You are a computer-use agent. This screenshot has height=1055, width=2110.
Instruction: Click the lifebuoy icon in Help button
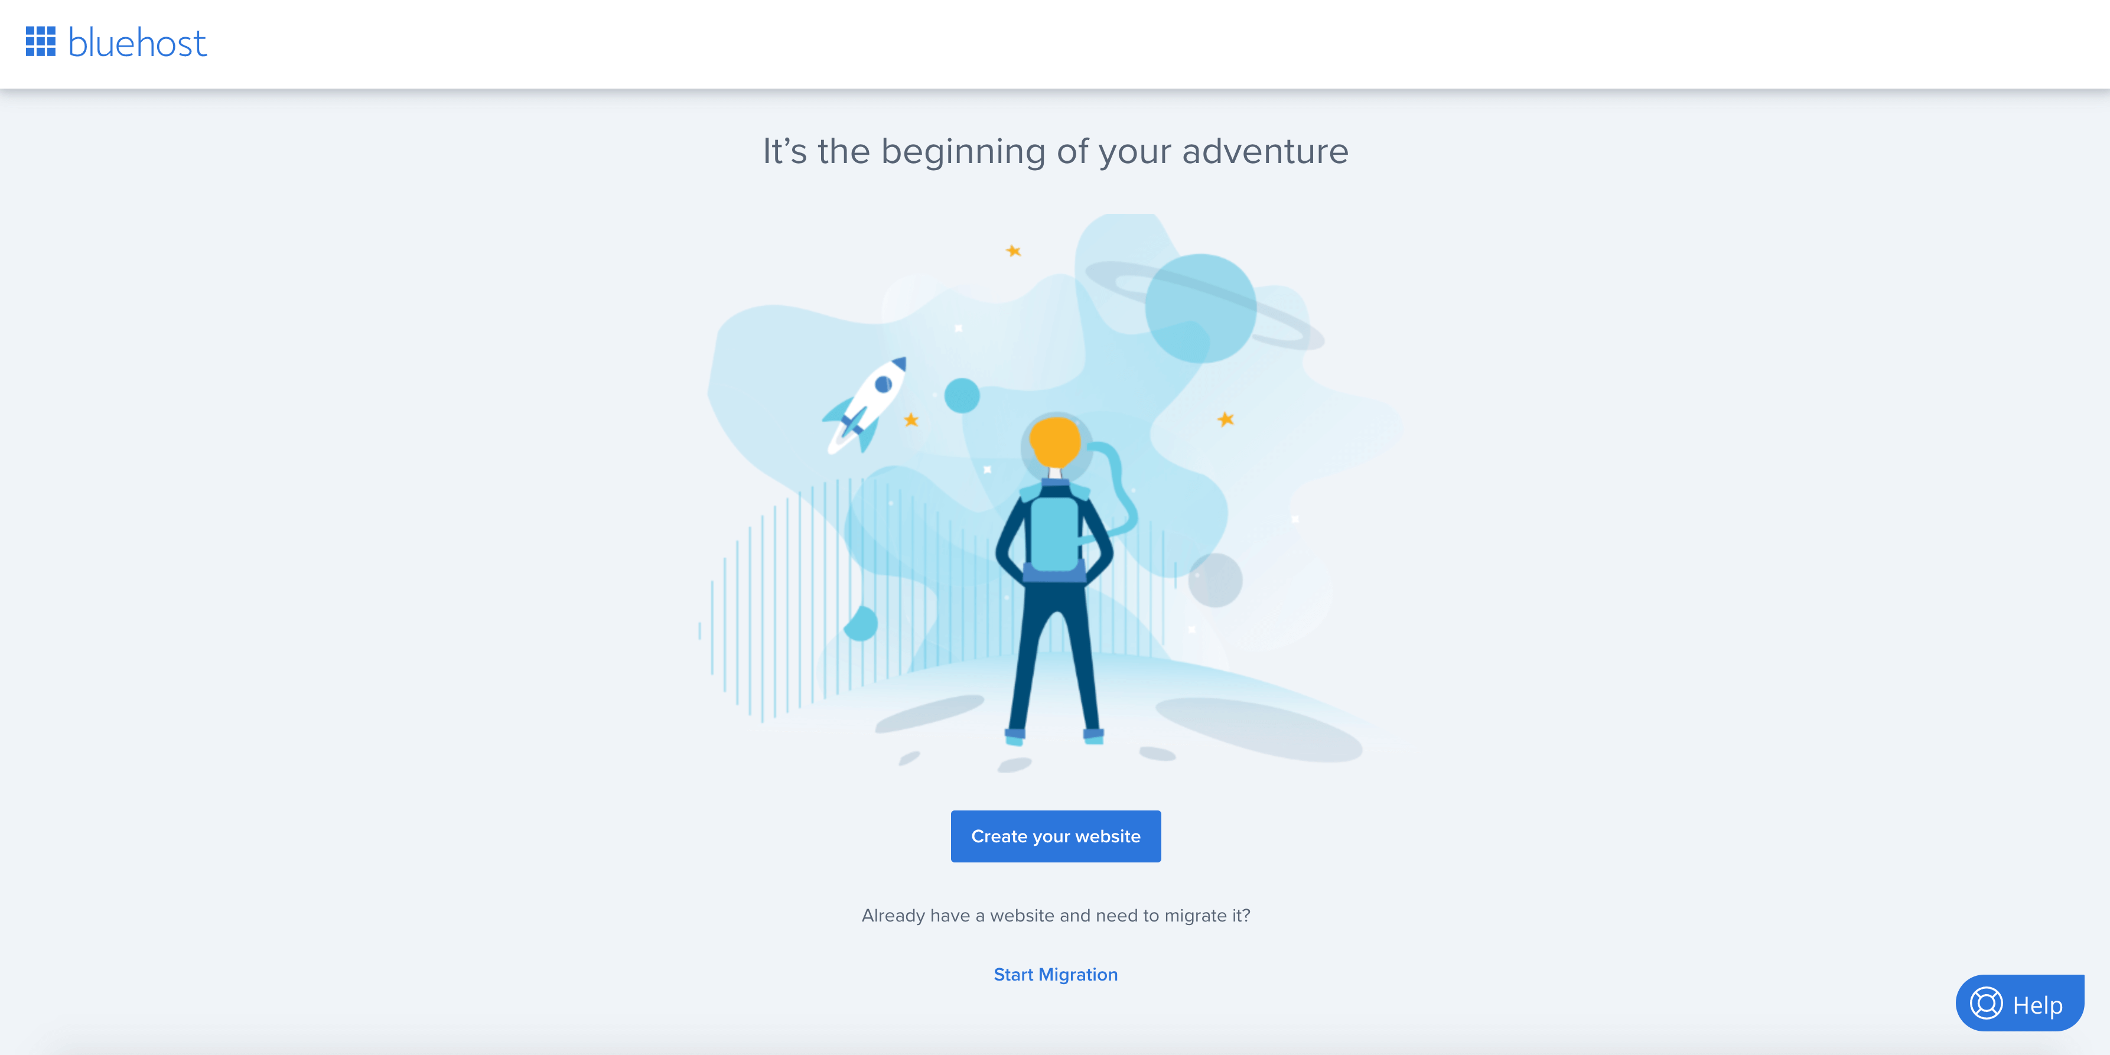pos(1985,1004)
